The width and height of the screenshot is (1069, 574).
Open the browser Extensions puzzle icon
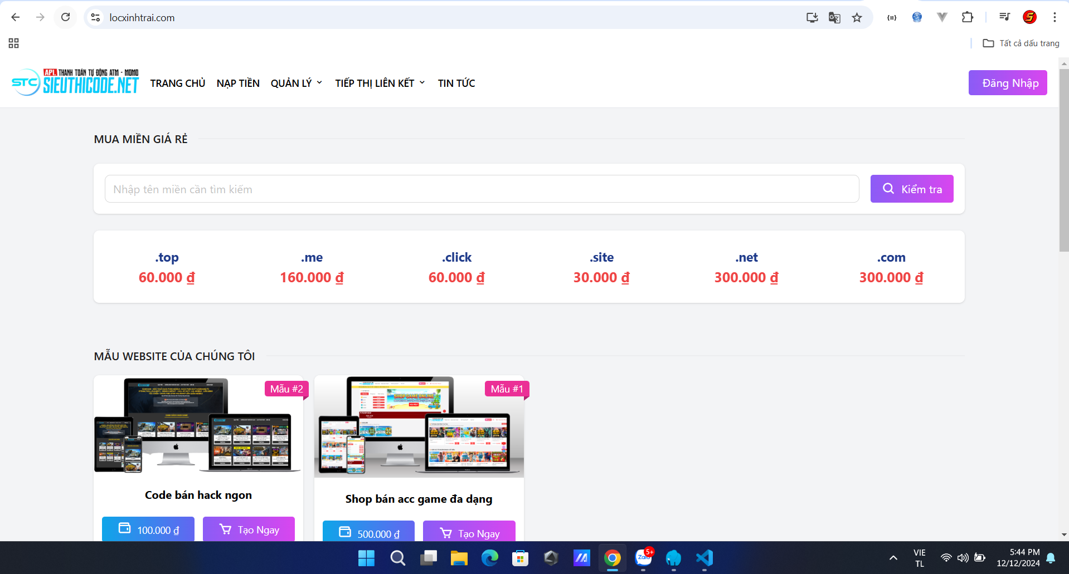point(967,17)
